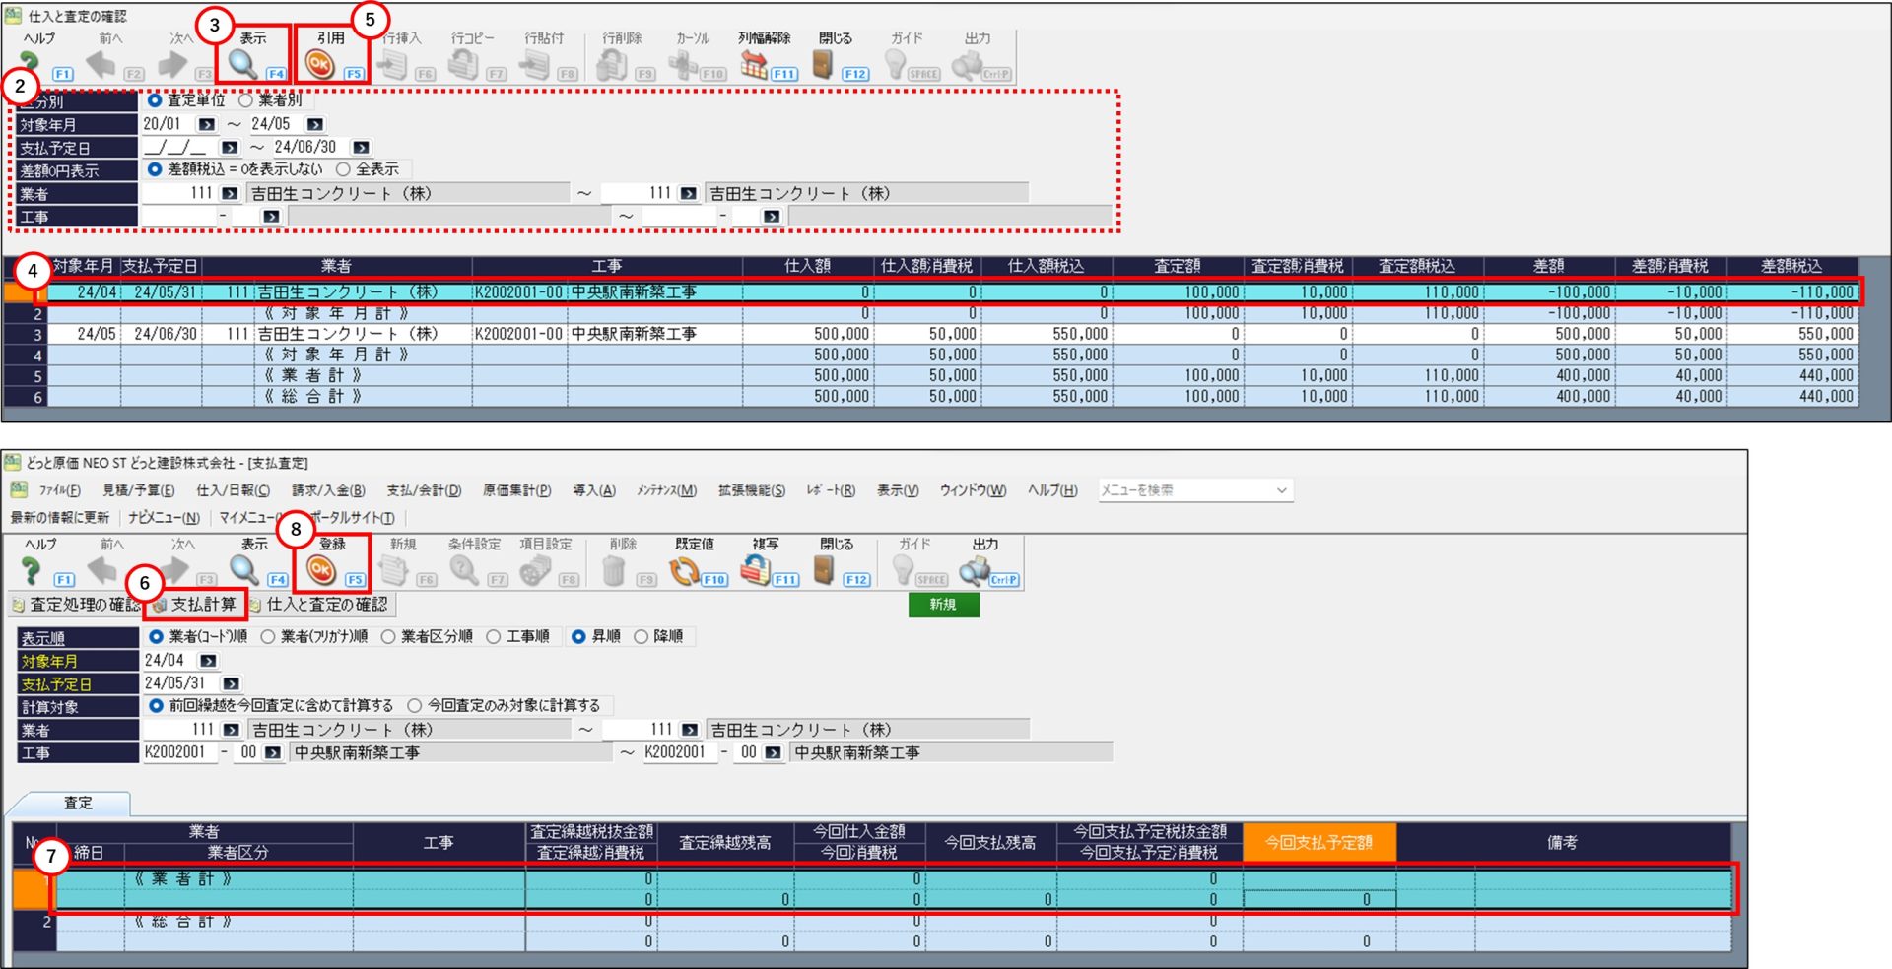
Task: Choose 今回査定のみ対象に計算する option
Action: [x=415, y=706]
